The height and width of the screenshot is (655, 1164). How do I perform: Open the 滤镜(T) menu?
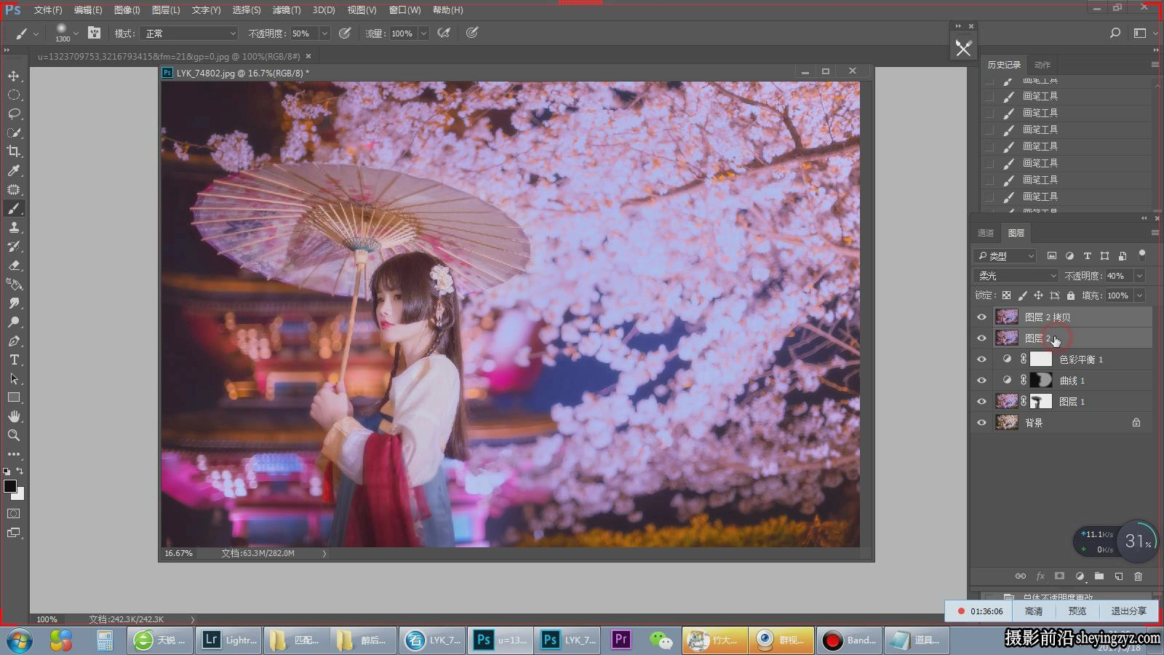coord(287,10)
